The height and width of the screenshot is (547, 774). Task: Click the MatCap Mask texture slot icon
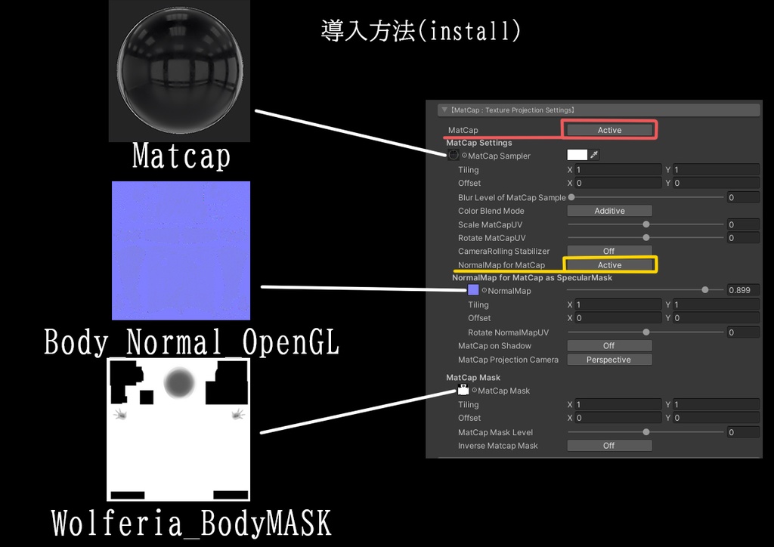pyautogui.click(x=463, y=391)
